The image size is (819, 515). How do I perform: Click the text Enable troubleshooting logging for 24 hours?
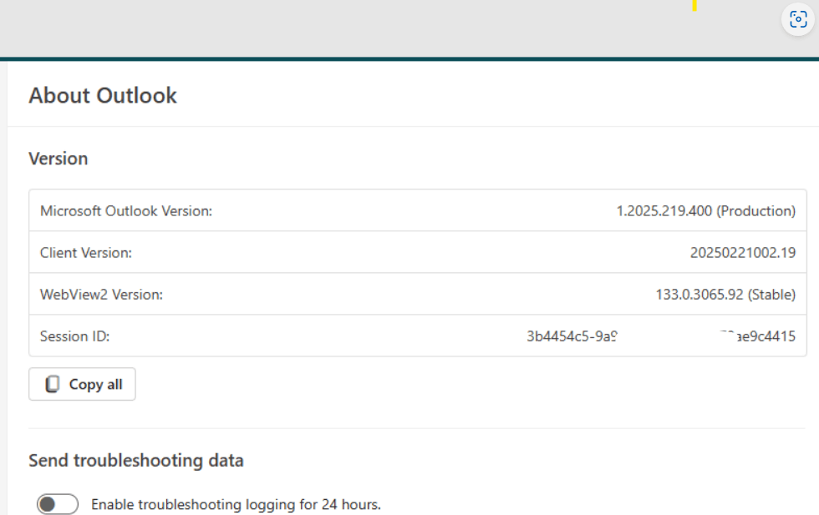point(236,504)
